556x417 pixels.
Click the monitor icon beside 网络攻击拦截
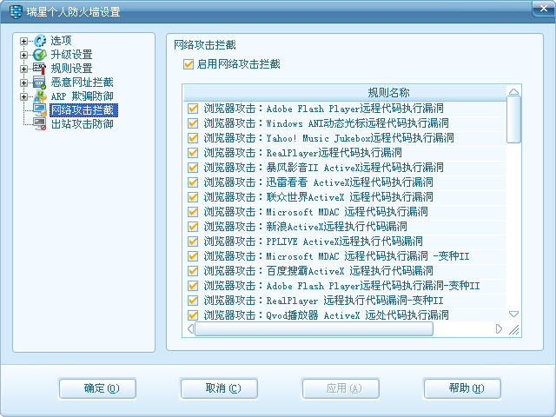(40, 110)
